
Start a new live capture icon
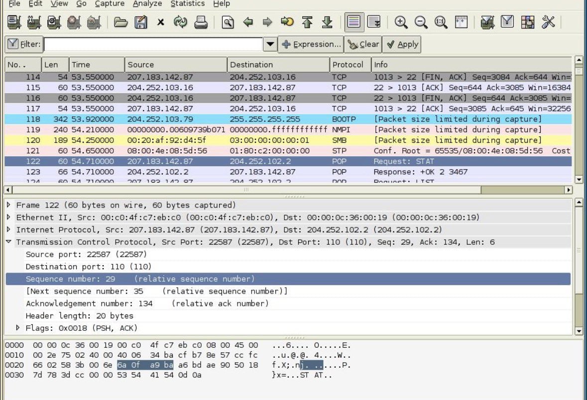(54, 22)
